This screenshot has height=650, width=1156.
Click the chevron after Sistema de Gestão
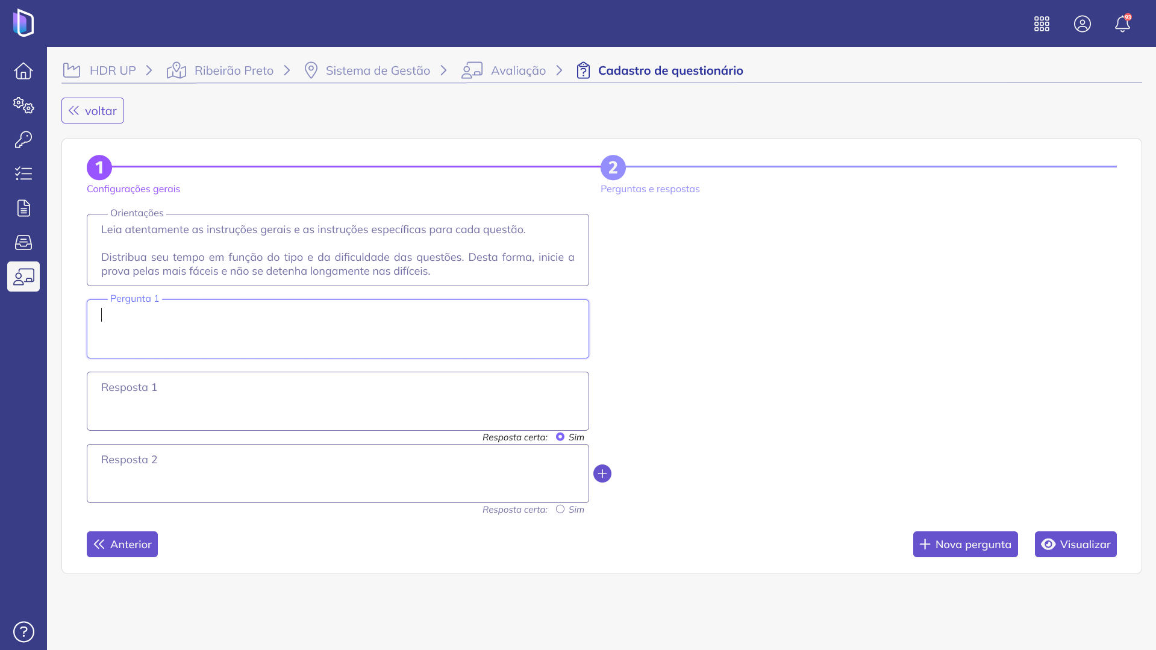pos(444,70)
